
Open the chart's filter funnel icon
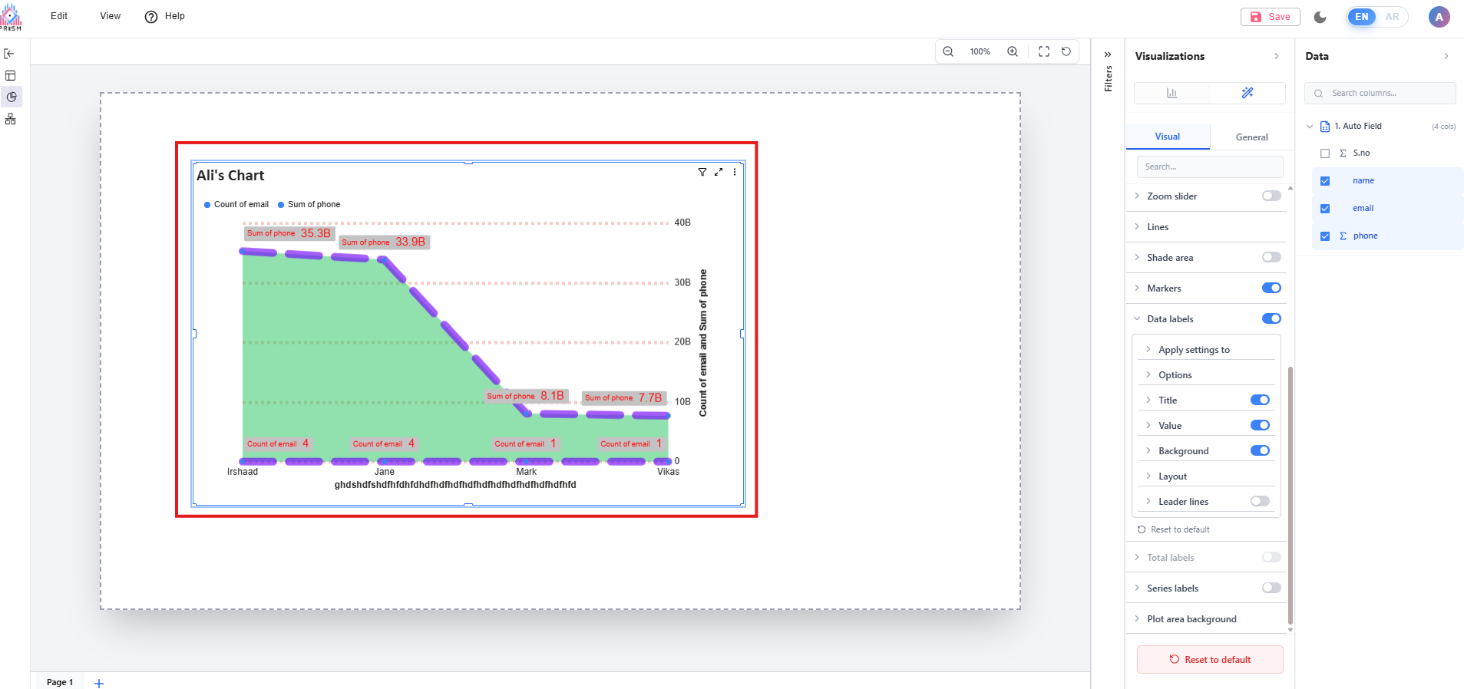point(702,172)
